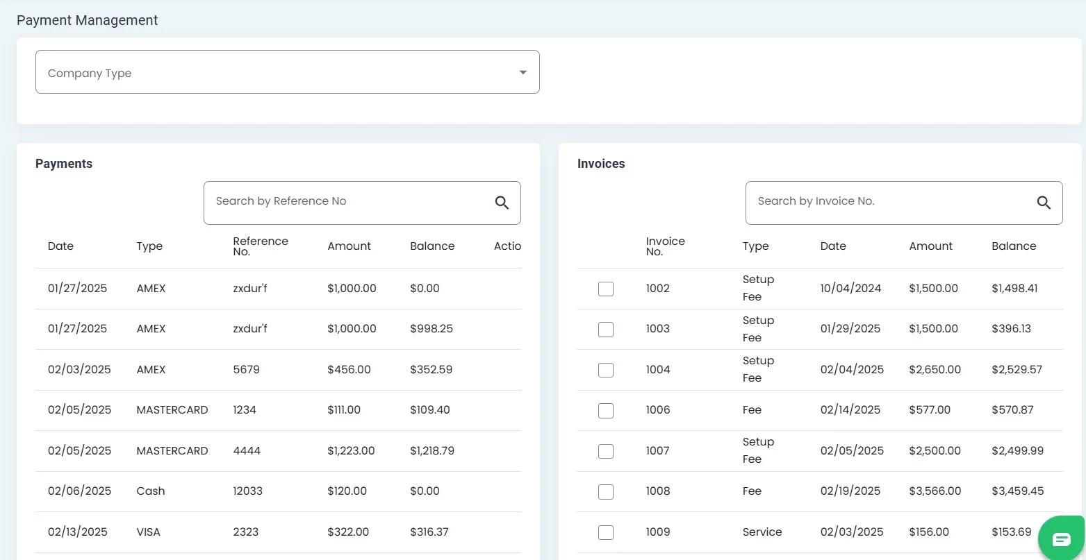Viewport: 1086px width, 560px height.
Task: Select the invoice 1008 checkbox
Action: pyautogui.click(x=606, y=491)
